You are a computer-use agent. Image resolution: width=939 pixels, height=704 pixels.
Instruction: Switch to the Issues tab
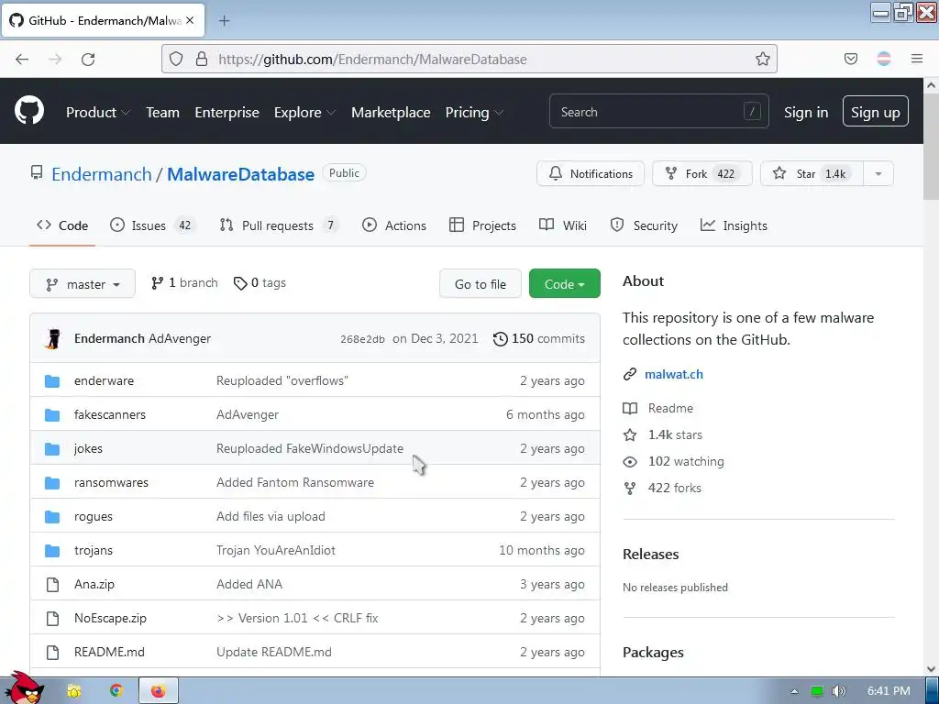point(153,225)
